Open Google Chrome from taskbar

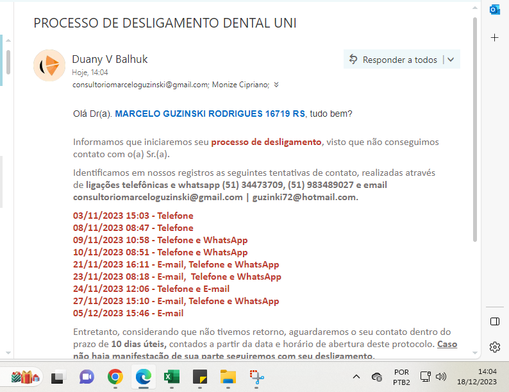pyautogui.click(x=115, y=377)
